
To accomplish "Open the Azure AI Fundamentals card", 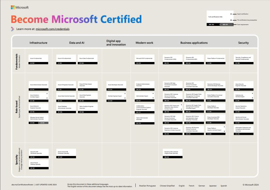I will click(66, 60).
